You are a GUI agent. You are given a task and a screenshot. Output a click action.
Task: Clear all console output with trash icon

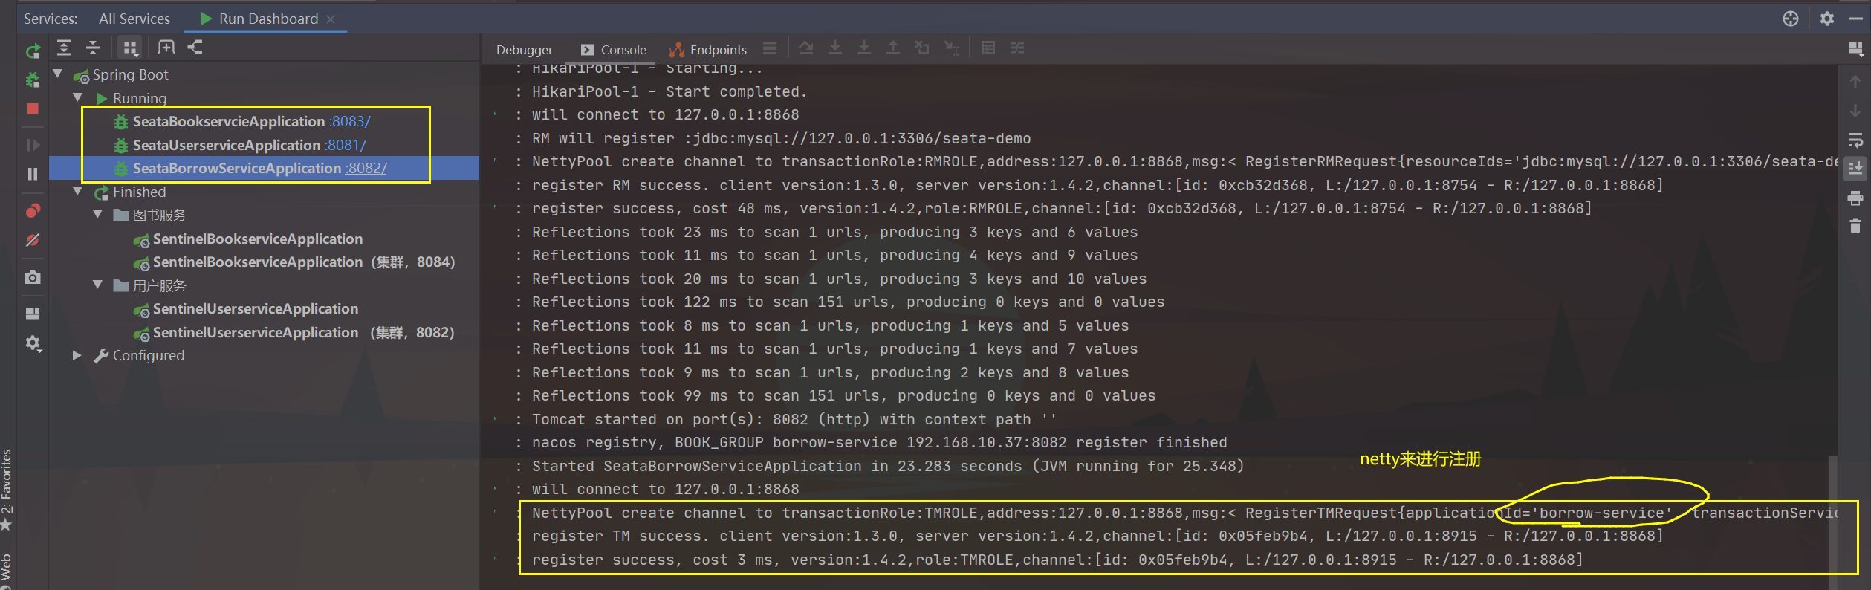pos(1855,227)
